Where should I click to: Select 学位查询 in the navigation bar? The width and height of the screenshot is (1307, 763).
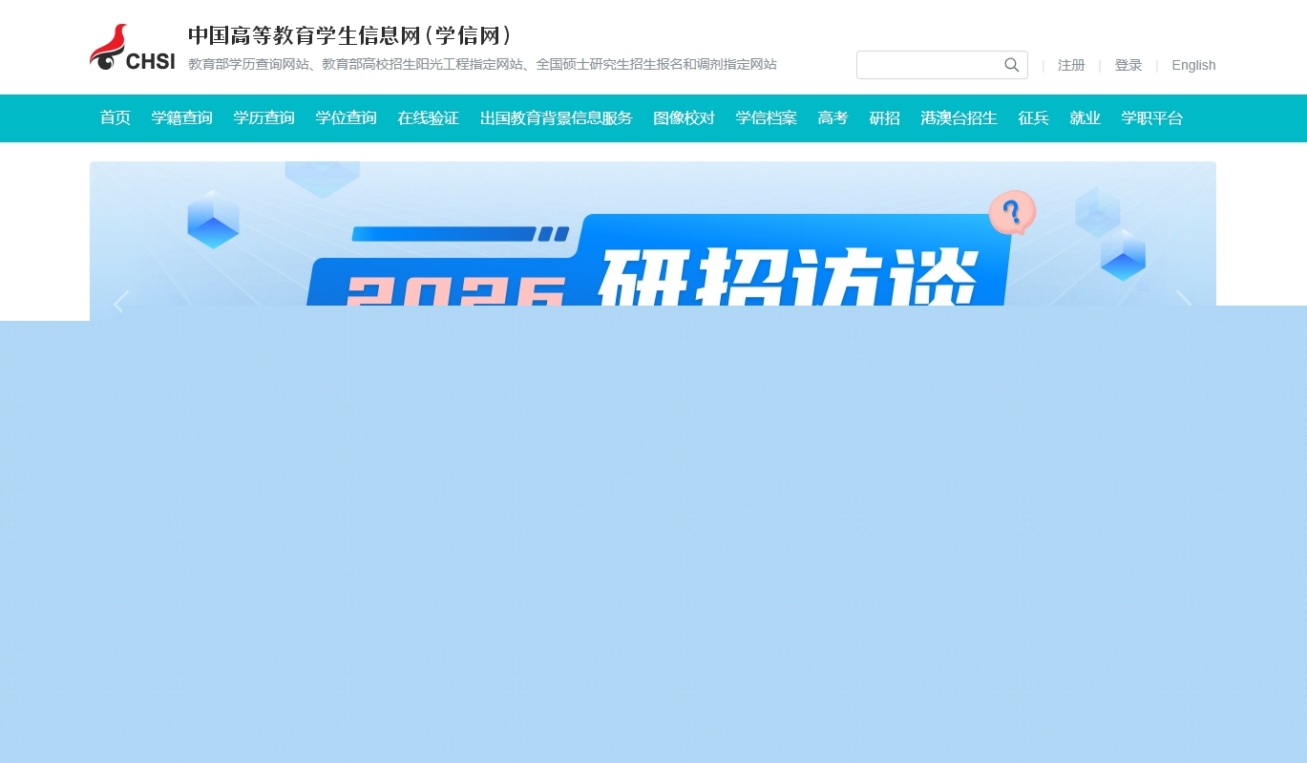click(x=346, y=118)
